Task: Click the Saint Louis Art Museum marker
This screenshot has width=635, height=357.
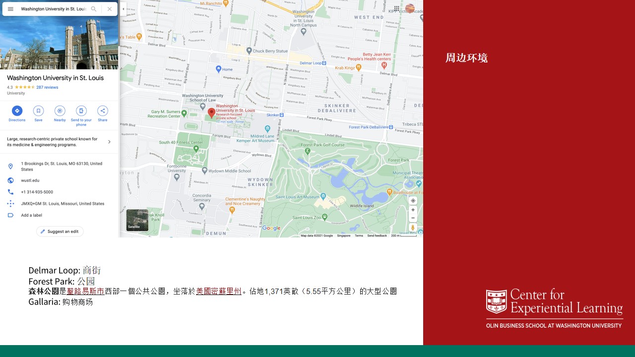Action: pyautogui.click(x=323, y=196)
